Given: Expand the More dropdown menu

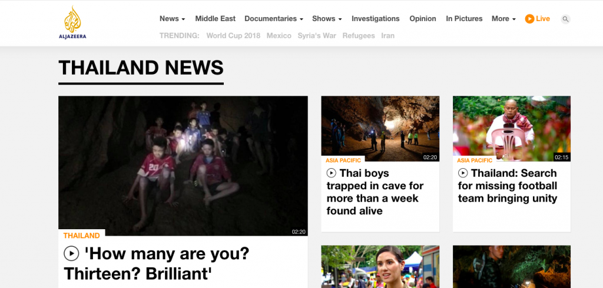Looking at the screenshot, I should 503,19.
